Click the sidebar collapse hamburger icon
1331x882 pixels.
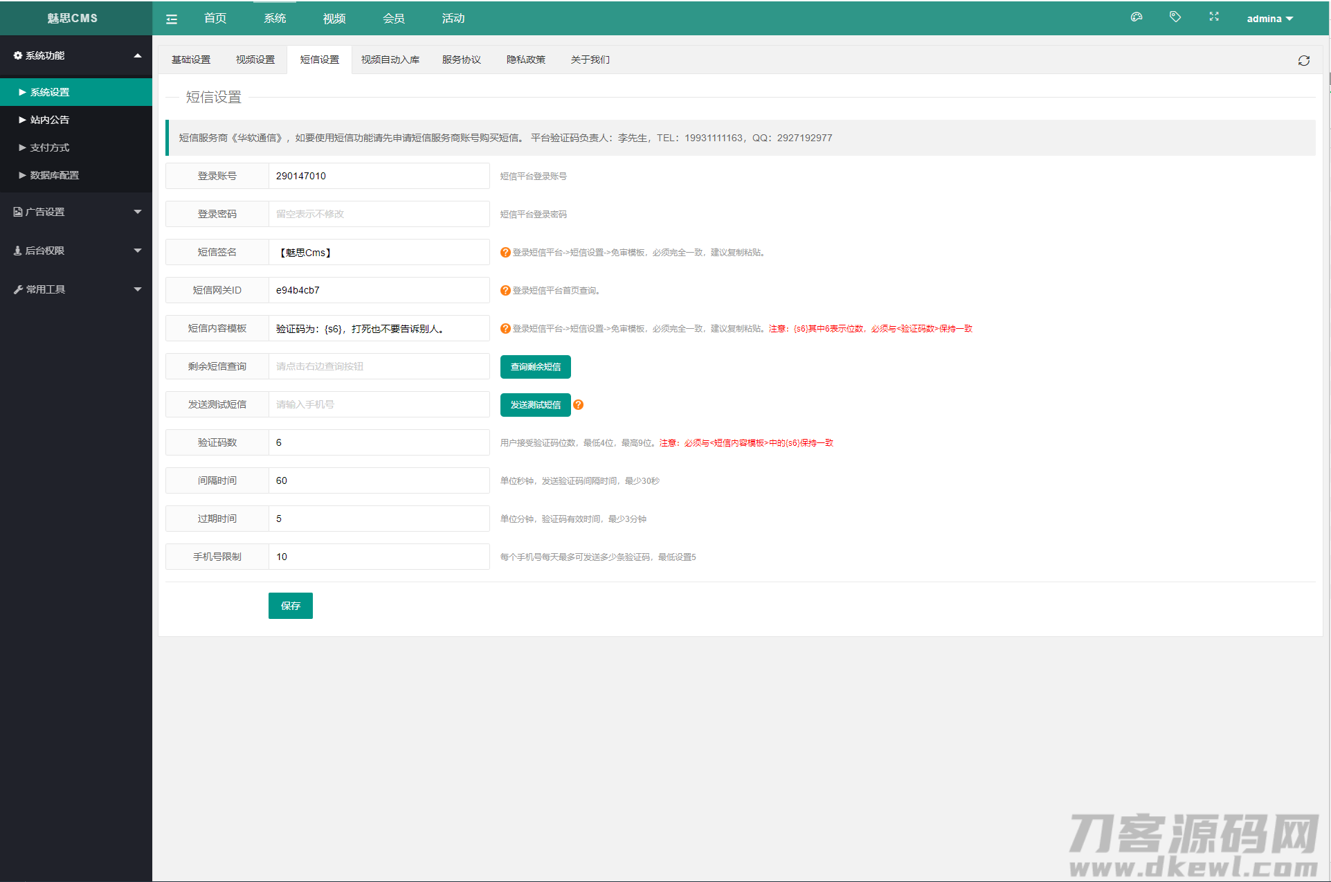point(172,19)
